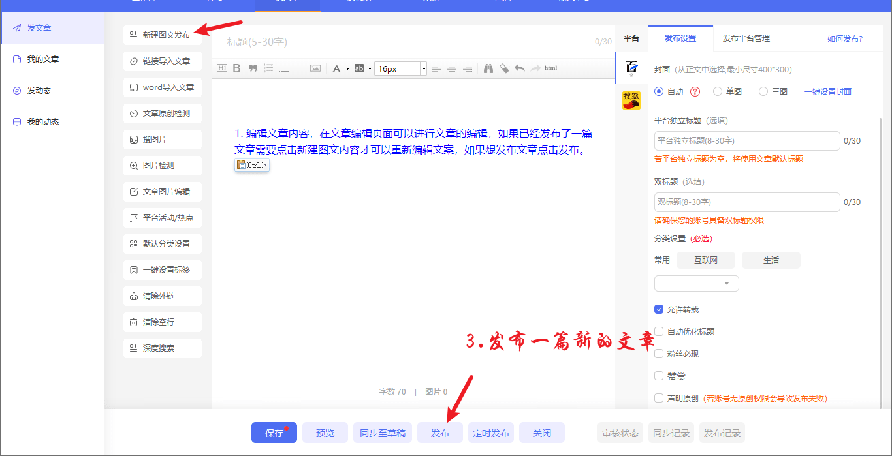Toggle bold formatting in editor toolbar
This screenshot has height=456, width=892.
point(237,68)
